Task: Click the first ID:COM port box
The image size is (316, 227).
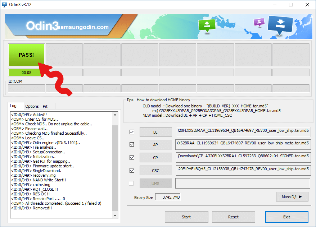Action: click(x=26, y=88)
